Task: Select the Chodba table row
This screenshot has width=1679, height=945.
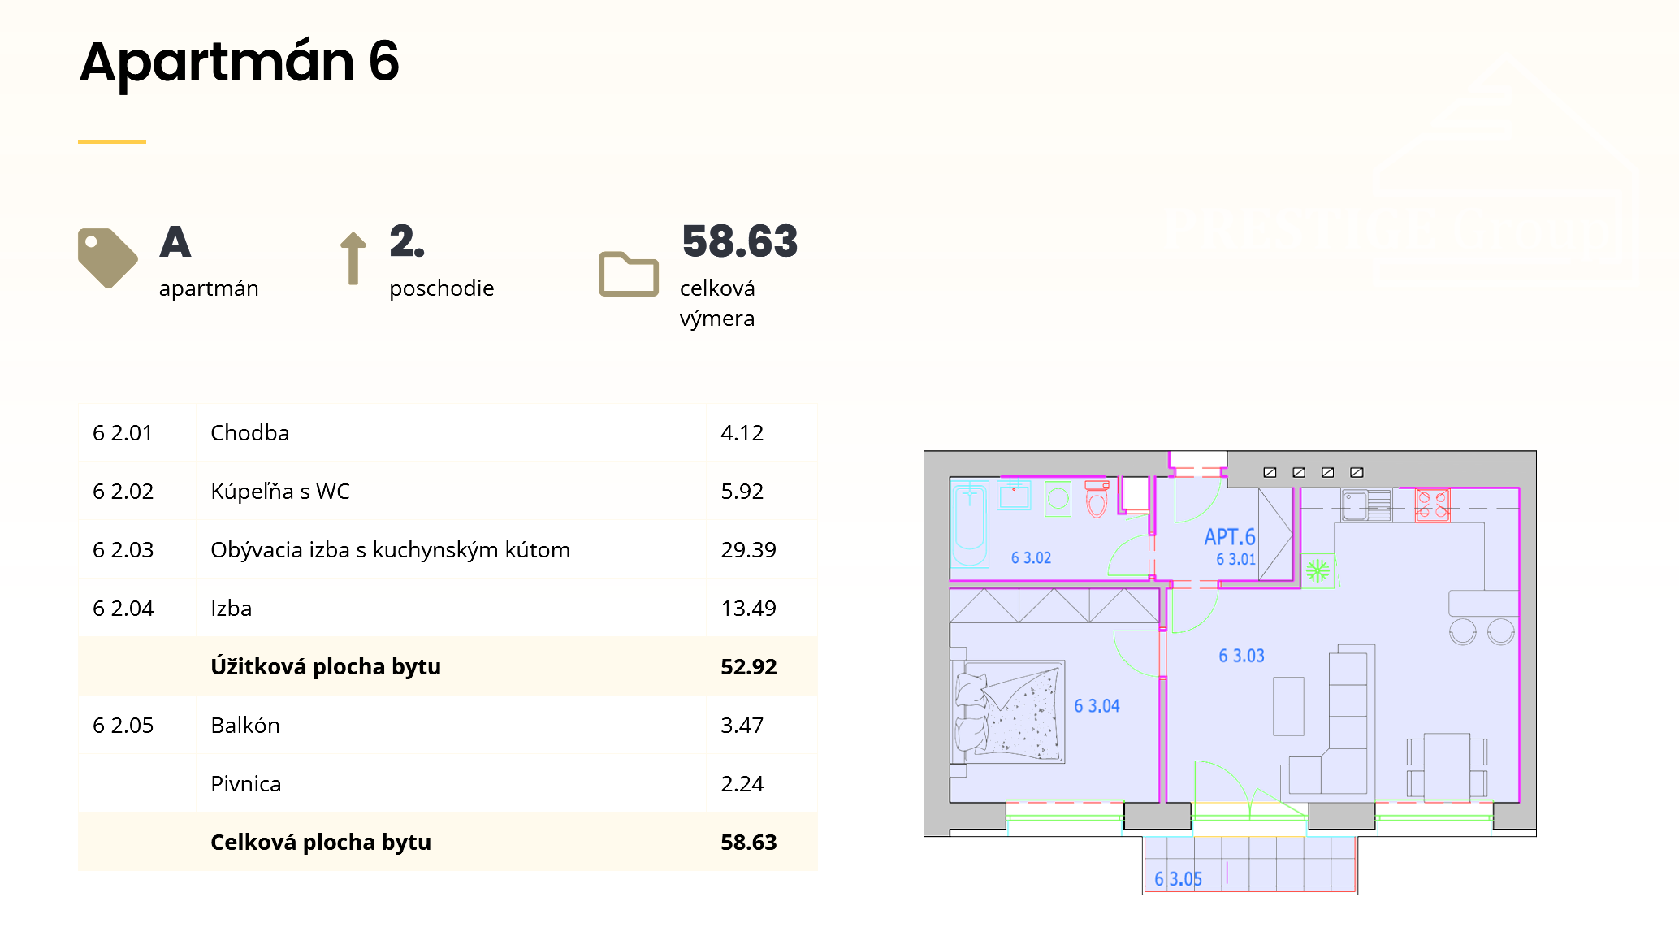Action: click(448, 433)
